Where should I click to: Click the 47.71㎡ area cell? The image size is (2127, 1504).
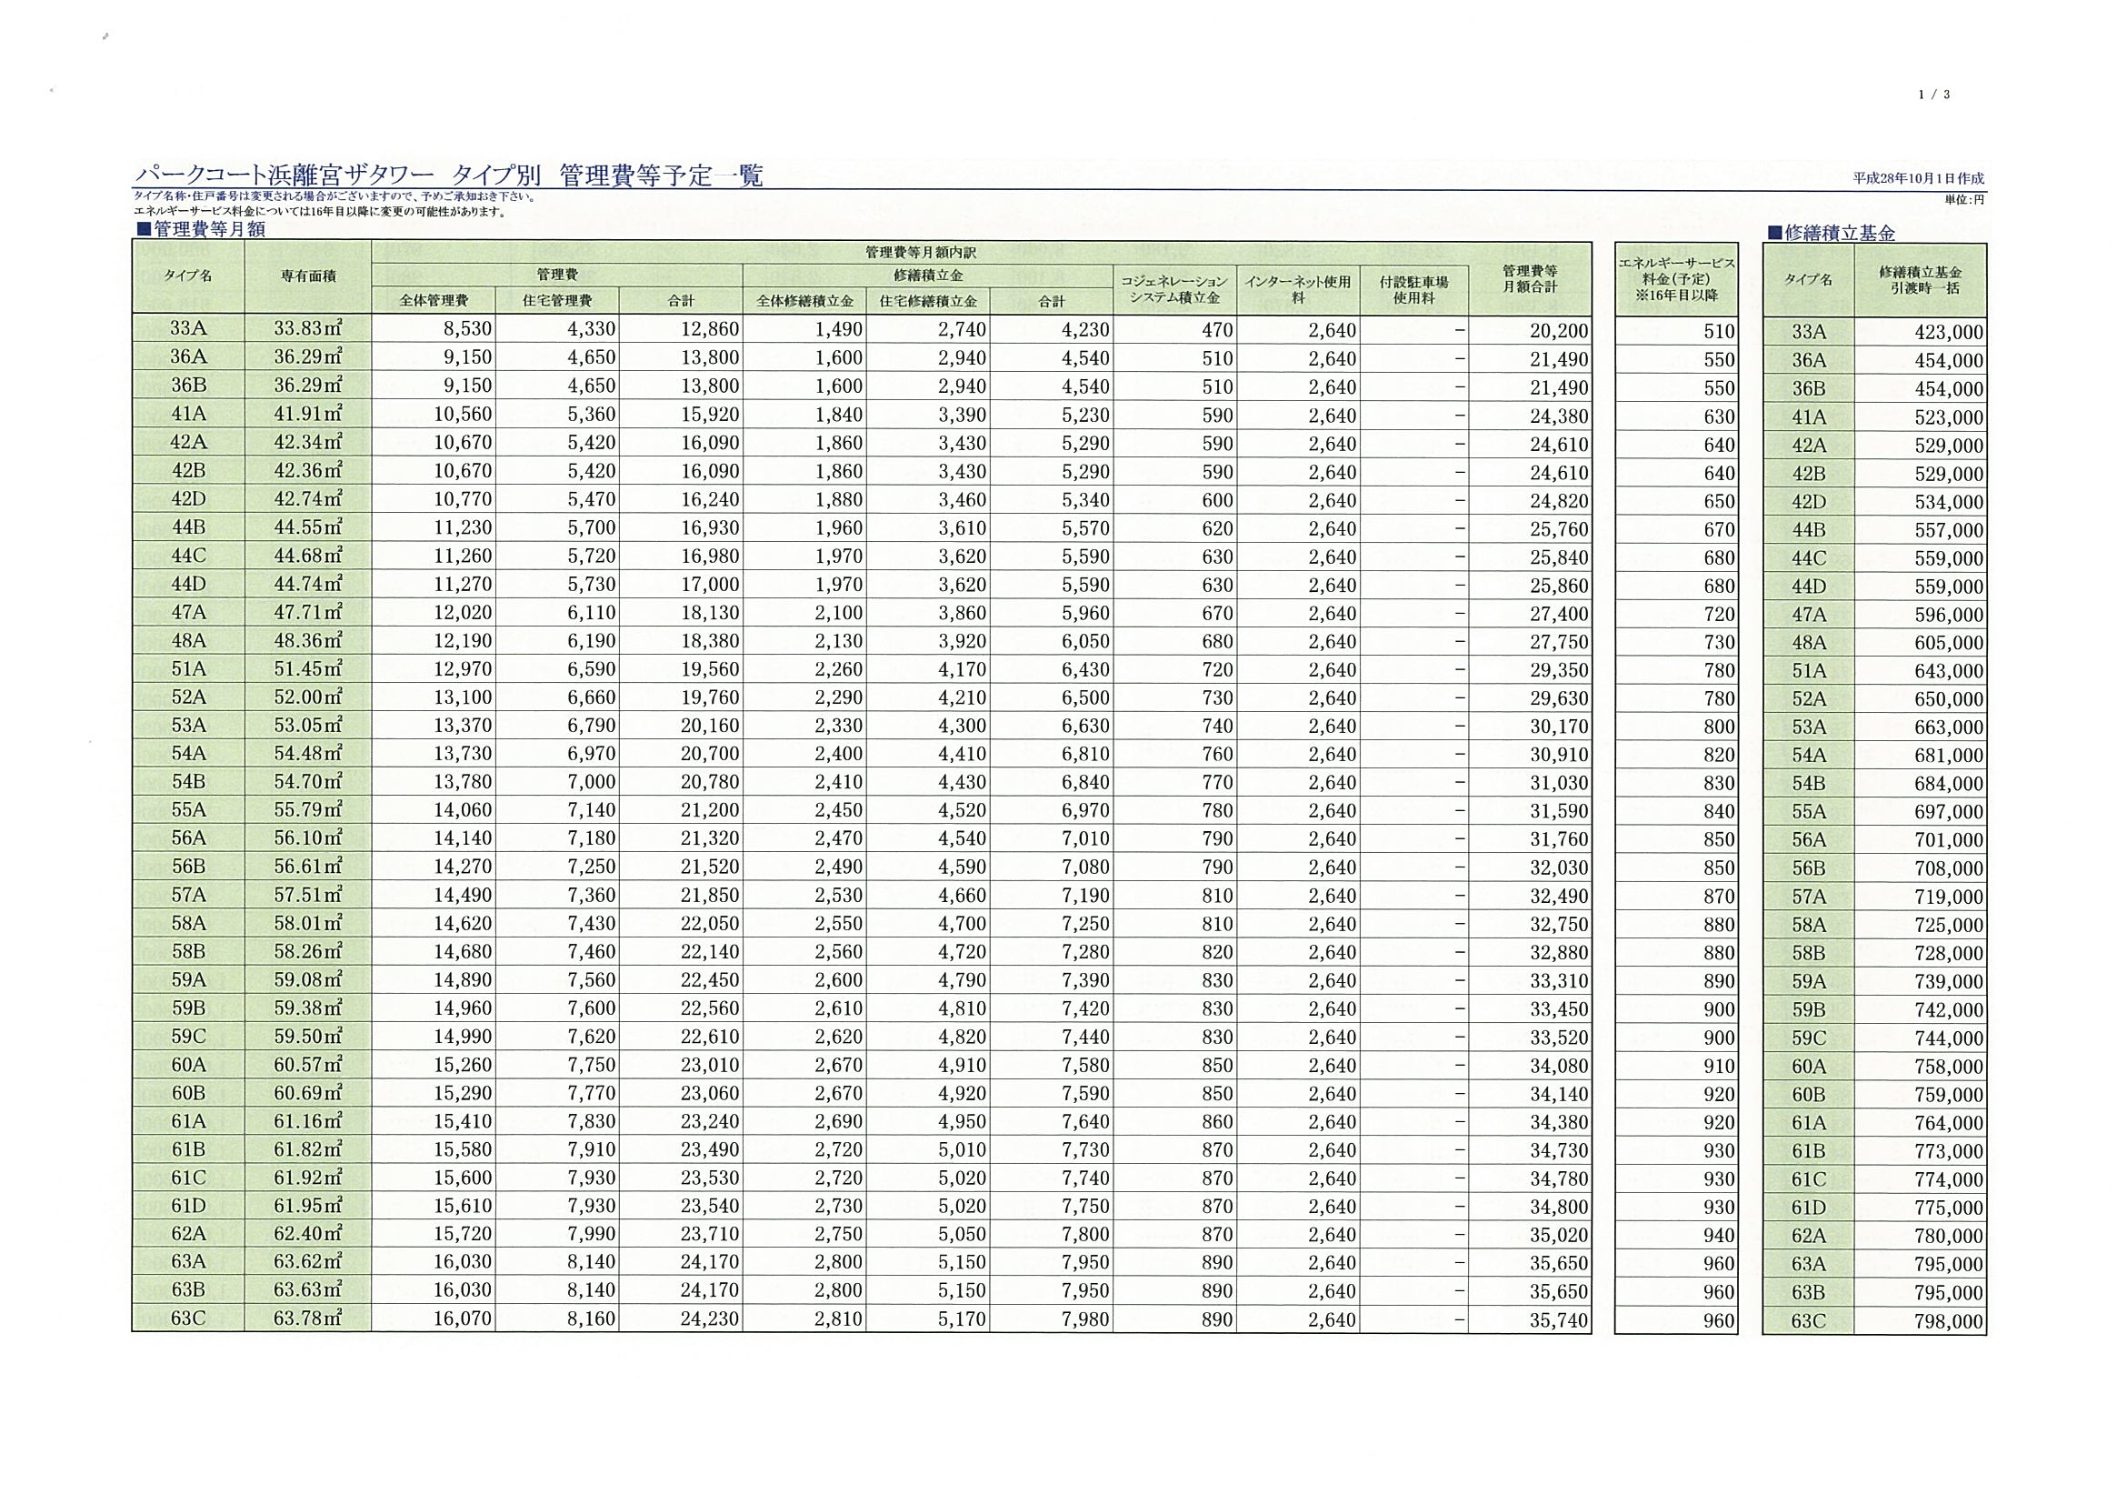(x=307, y=613)
